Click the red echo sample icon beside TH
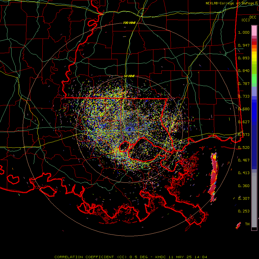 point(238,226)
